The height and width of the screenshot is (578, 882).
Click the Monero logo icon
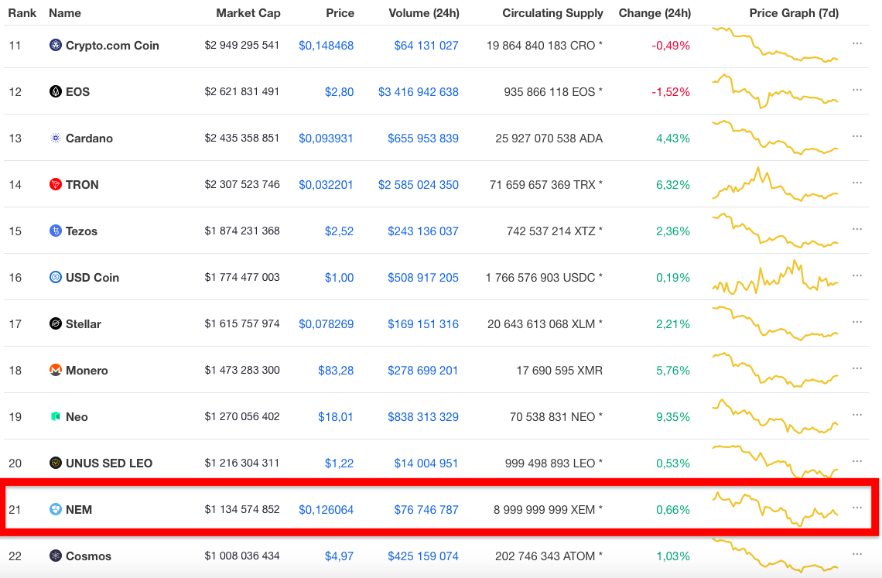pos(55,370)
